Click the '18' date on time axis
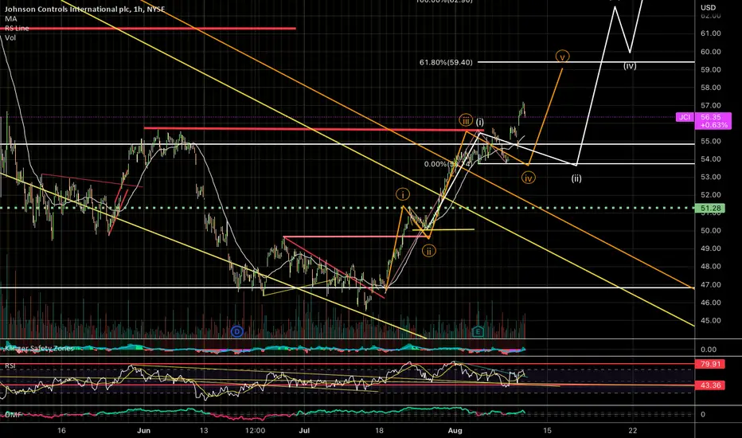Screen dimensions: 742x438 point(379,430)
